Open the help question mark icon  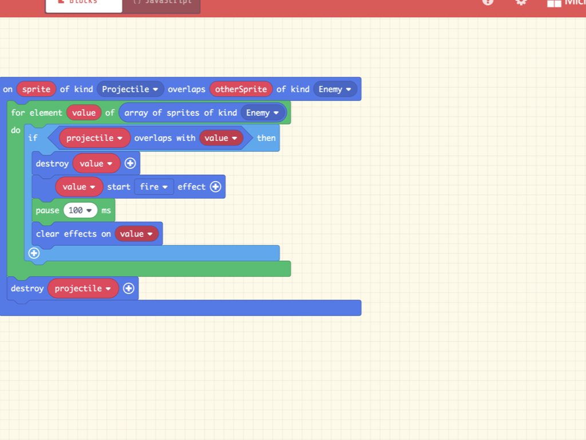tap(488, 2)
